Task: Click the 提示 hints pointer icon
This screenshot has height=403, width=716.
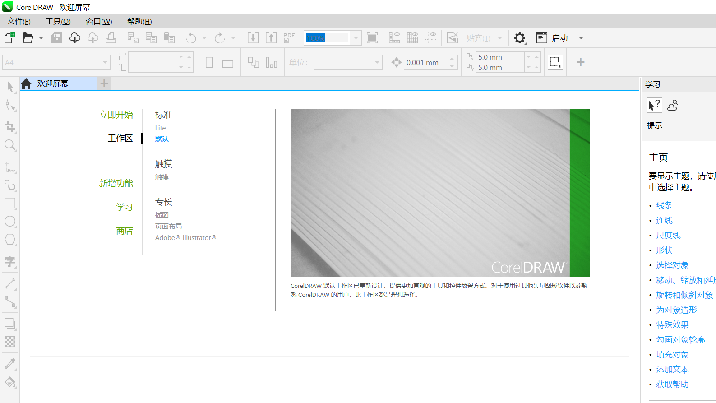Action: pyautogui.click(x=655, y=106)
